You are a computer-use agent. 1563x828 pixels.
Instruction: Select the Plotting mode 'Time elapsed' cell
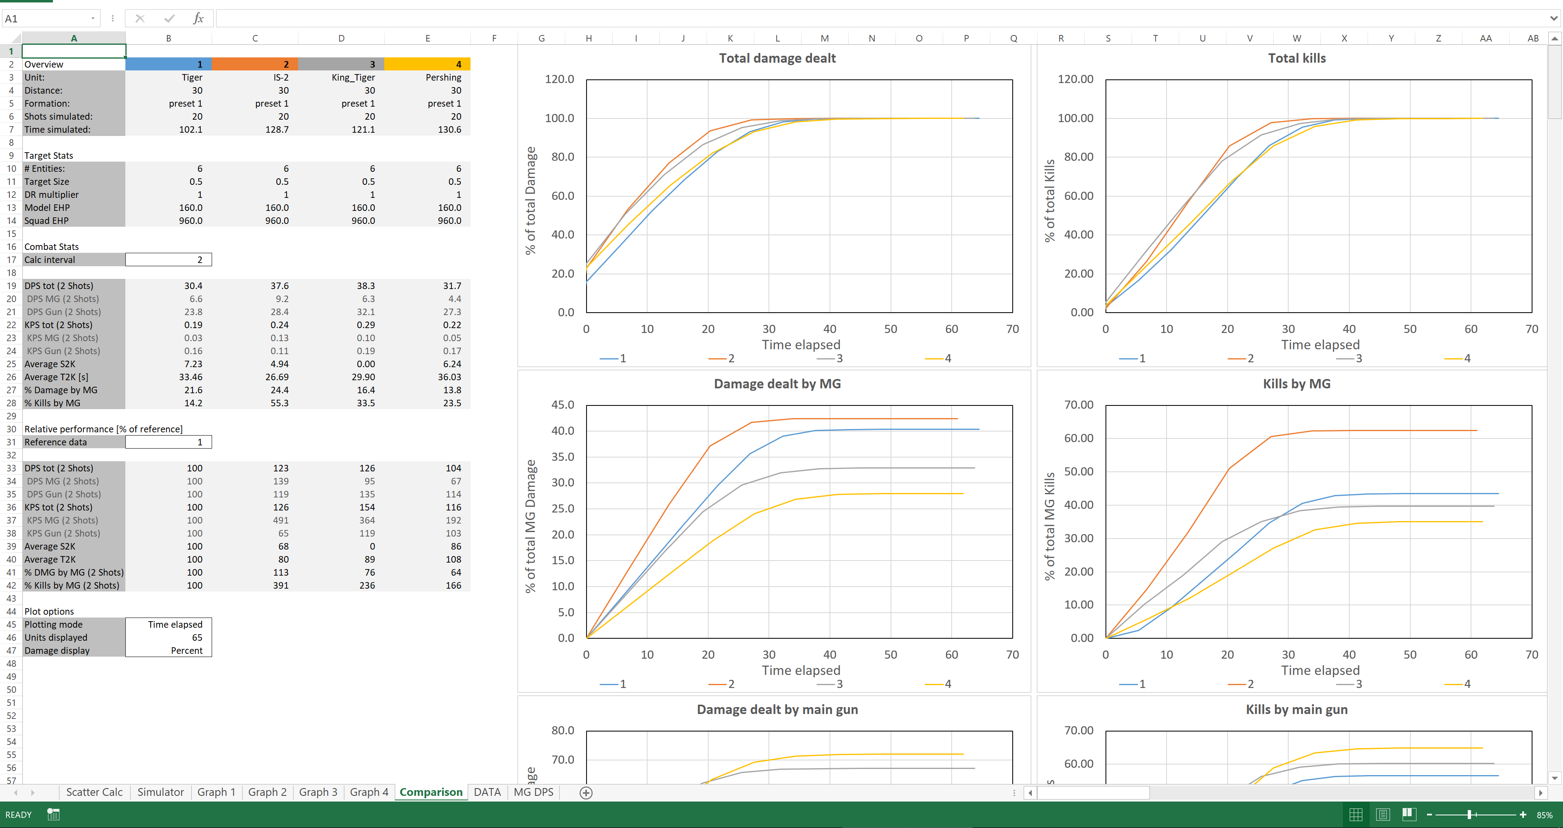169,624
